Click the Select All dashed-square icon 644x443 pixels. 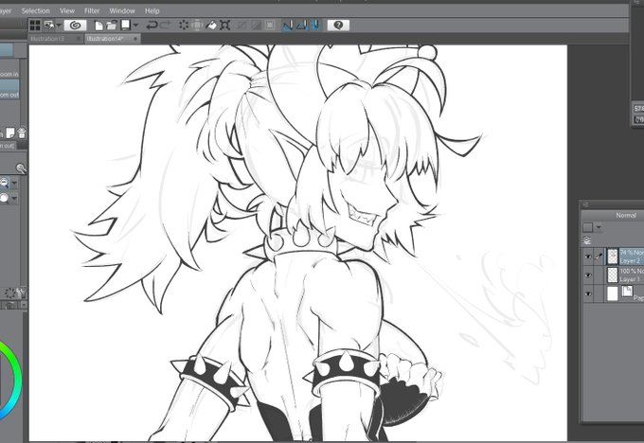point(270,26)
